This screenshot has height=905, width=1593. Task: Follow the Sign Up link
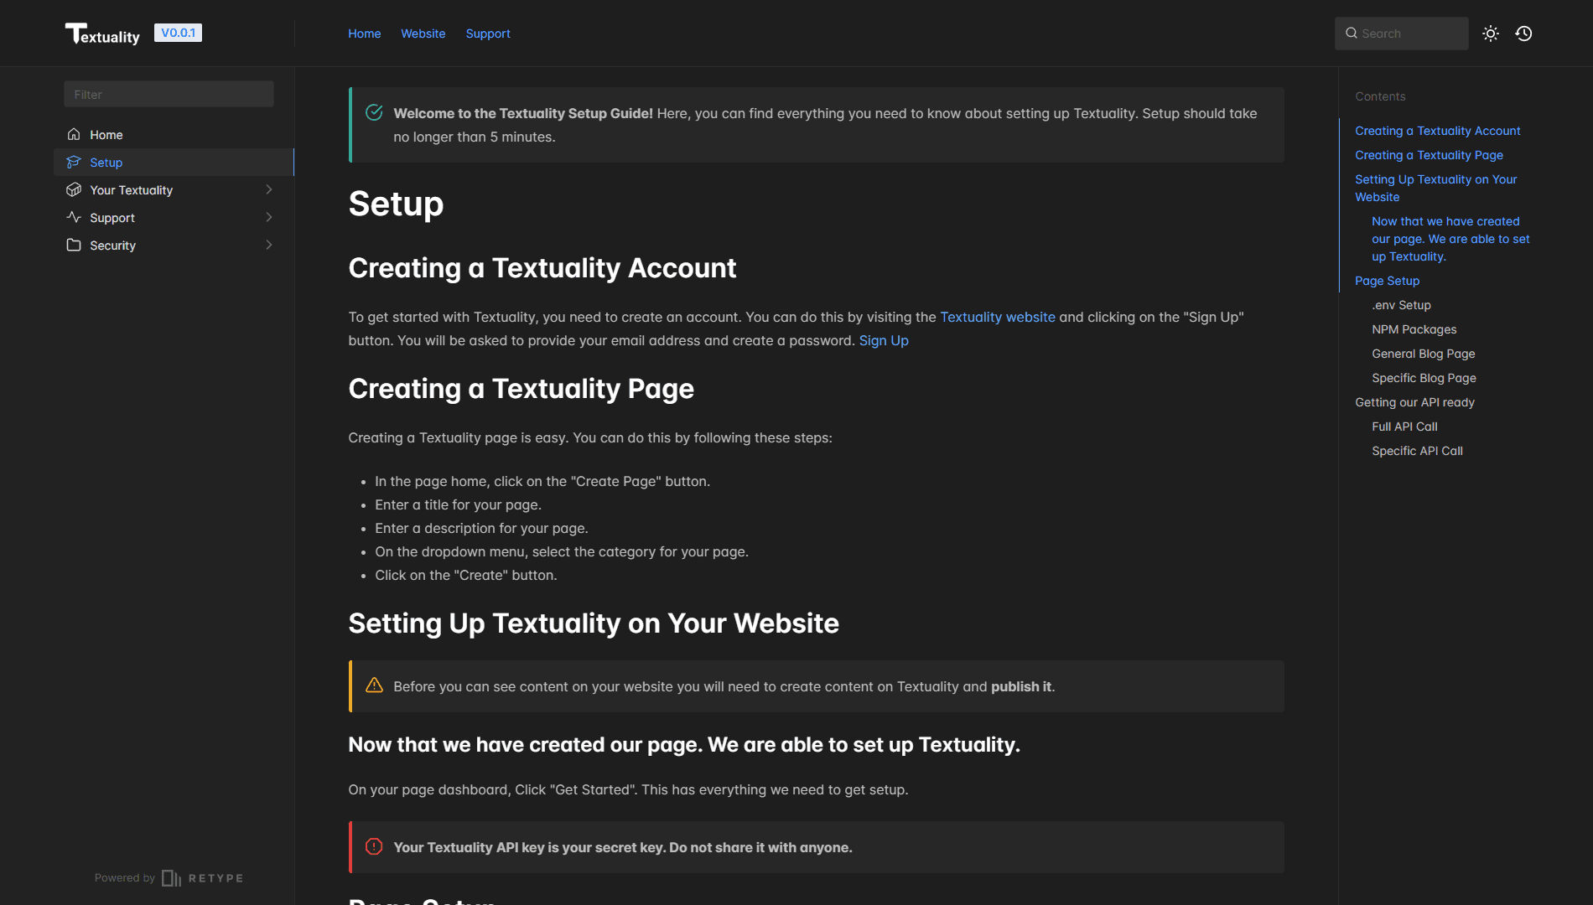pyautogui.click(x=883, y=340)
